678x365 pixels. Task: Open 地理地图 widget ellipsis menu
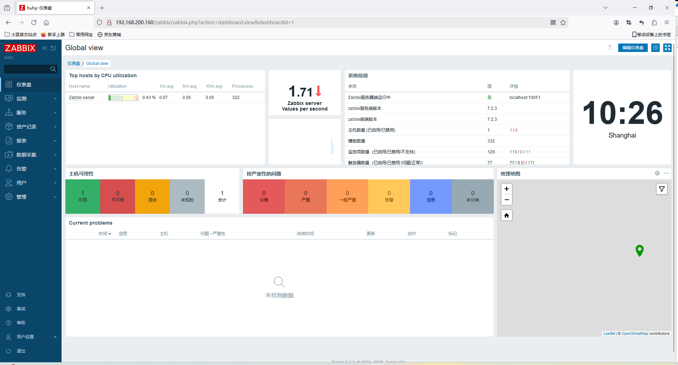pyautogui.click(x=666, y=173)
